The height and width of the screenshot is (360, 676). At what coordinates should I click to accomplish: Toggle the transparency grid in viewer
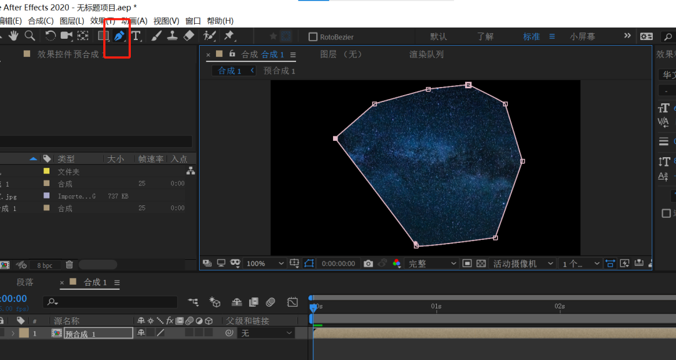(x=481, y=264)
